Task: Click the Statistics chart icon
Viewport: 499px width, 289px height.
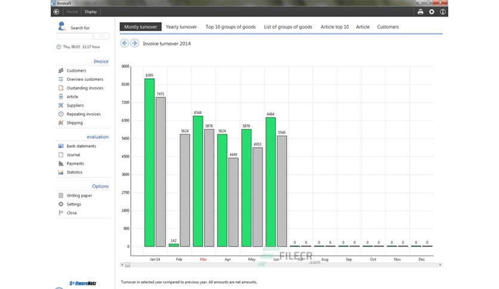Action: coord(61,172)
